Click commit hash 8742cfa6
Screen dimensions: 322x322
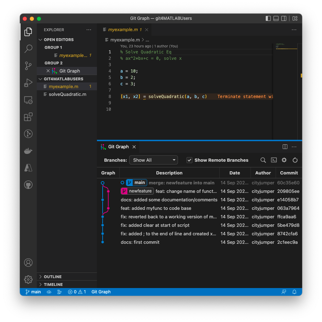287,234
